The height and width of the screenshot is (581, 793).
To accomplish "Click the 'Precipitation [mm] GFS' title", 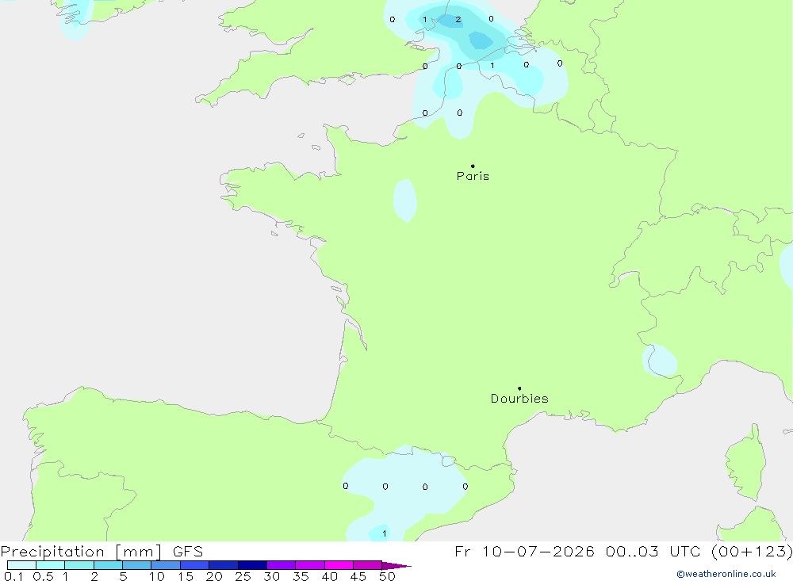I will [x=102, y=551].
